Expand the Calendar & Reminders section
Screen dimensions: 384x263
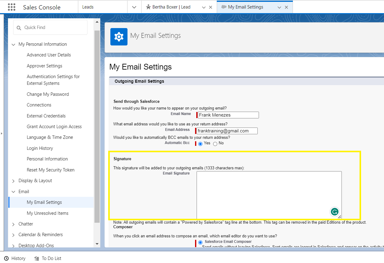tap(13, 235)
